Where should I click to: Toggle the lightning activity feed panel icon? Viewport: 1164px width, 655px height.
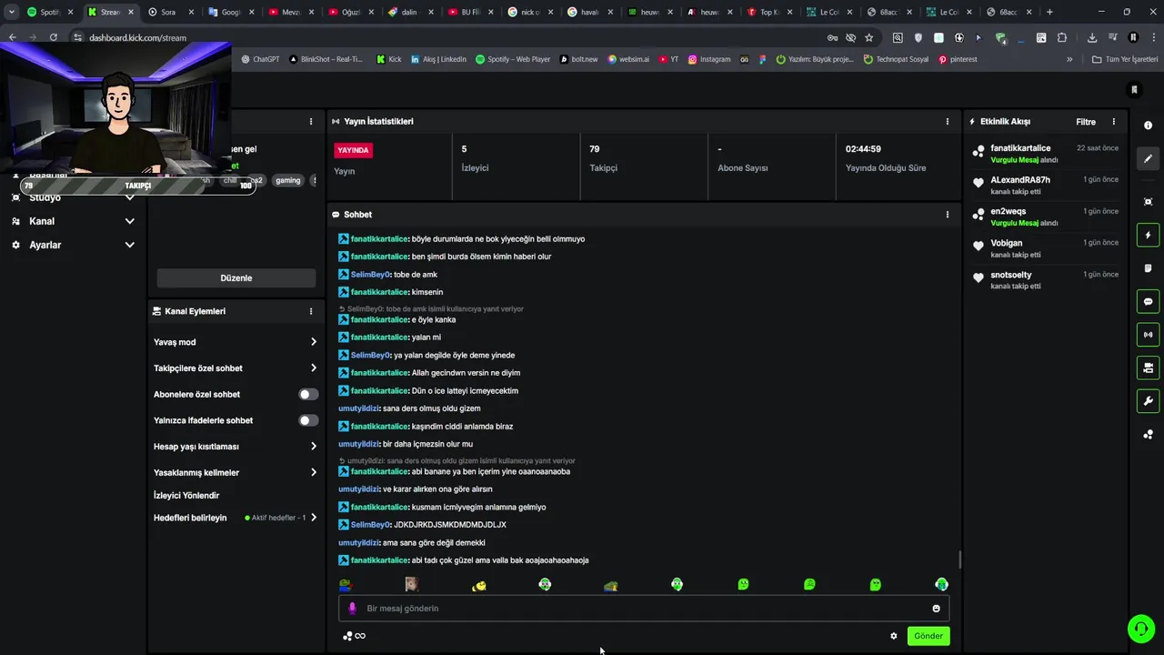tap(1148, 235)
